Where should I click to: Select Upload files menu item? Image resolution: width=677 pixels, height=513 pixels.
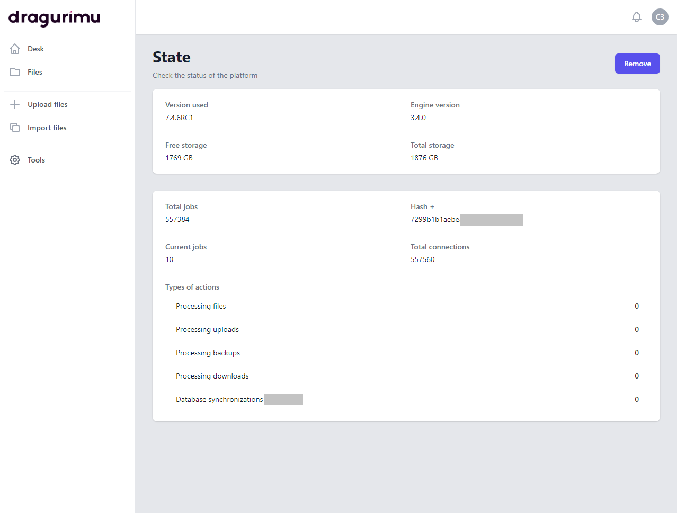[48, 104]
